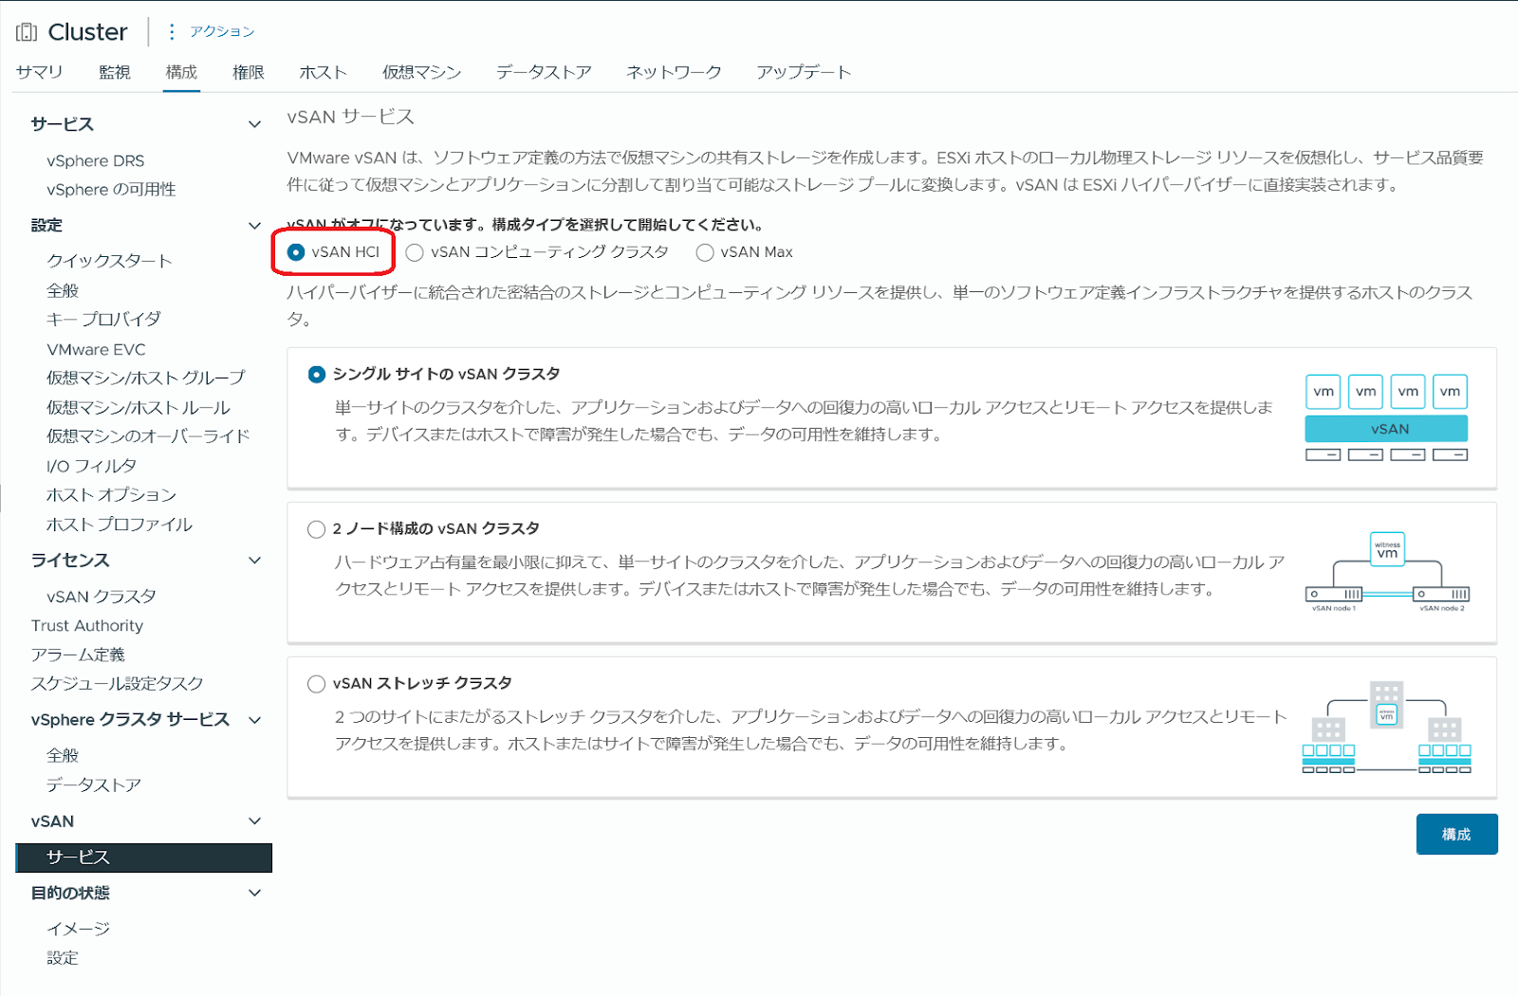Go to the ホスト tab
The width and height of the screenshot is (1518, 996).
(324, 72)
